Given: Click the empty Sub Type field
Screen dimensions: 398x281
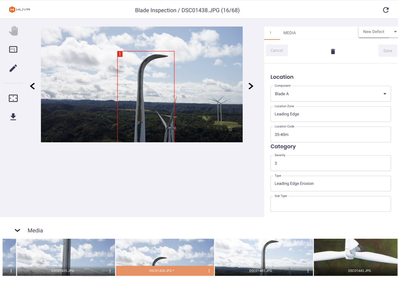Looking at the screenshot, I should tap(331, 204).
